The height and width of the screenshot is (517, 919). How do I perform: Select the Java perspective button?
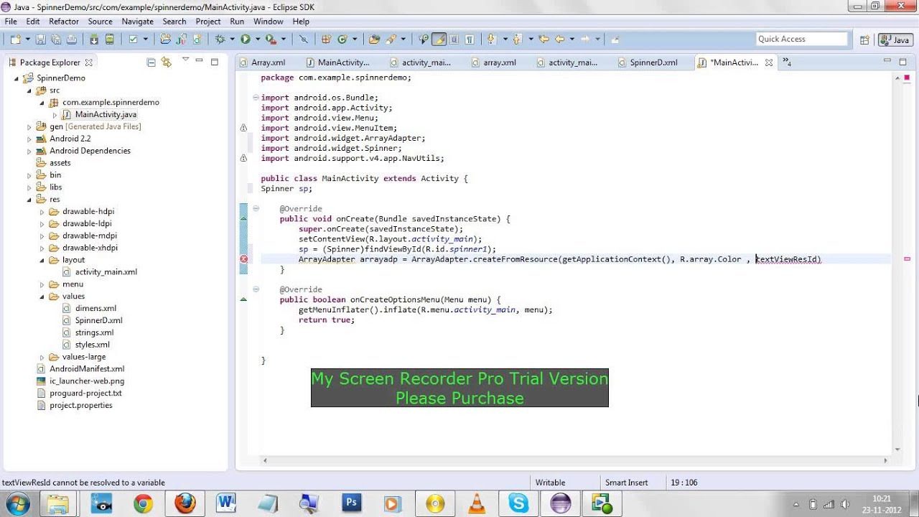click(895, 40)
